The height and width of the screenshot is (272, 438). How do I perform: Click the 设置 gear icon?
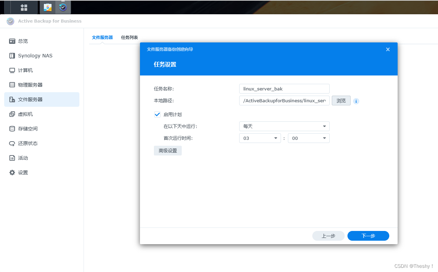click(12, 173)
